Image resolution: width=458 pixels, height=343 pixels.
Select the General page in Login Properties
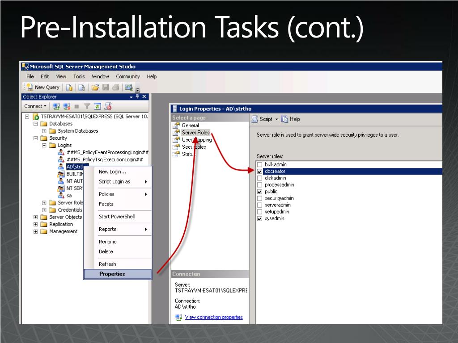coord(190,125)
